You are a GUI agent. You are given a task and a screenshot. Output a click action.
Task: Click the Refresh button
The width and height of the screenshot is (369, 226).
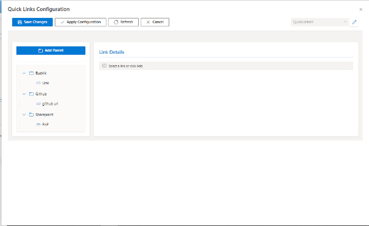point(123,22)
